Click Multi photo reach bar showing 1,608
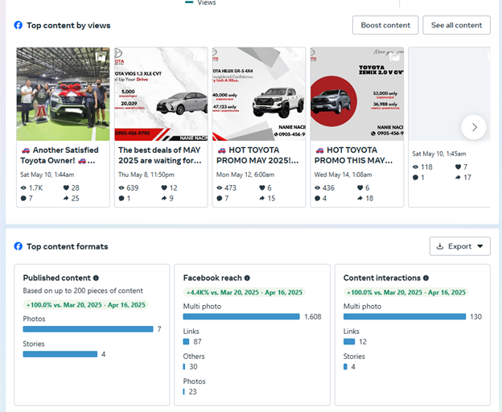The image size is (502, 412). pyautogui.click(x=241, y=316)
